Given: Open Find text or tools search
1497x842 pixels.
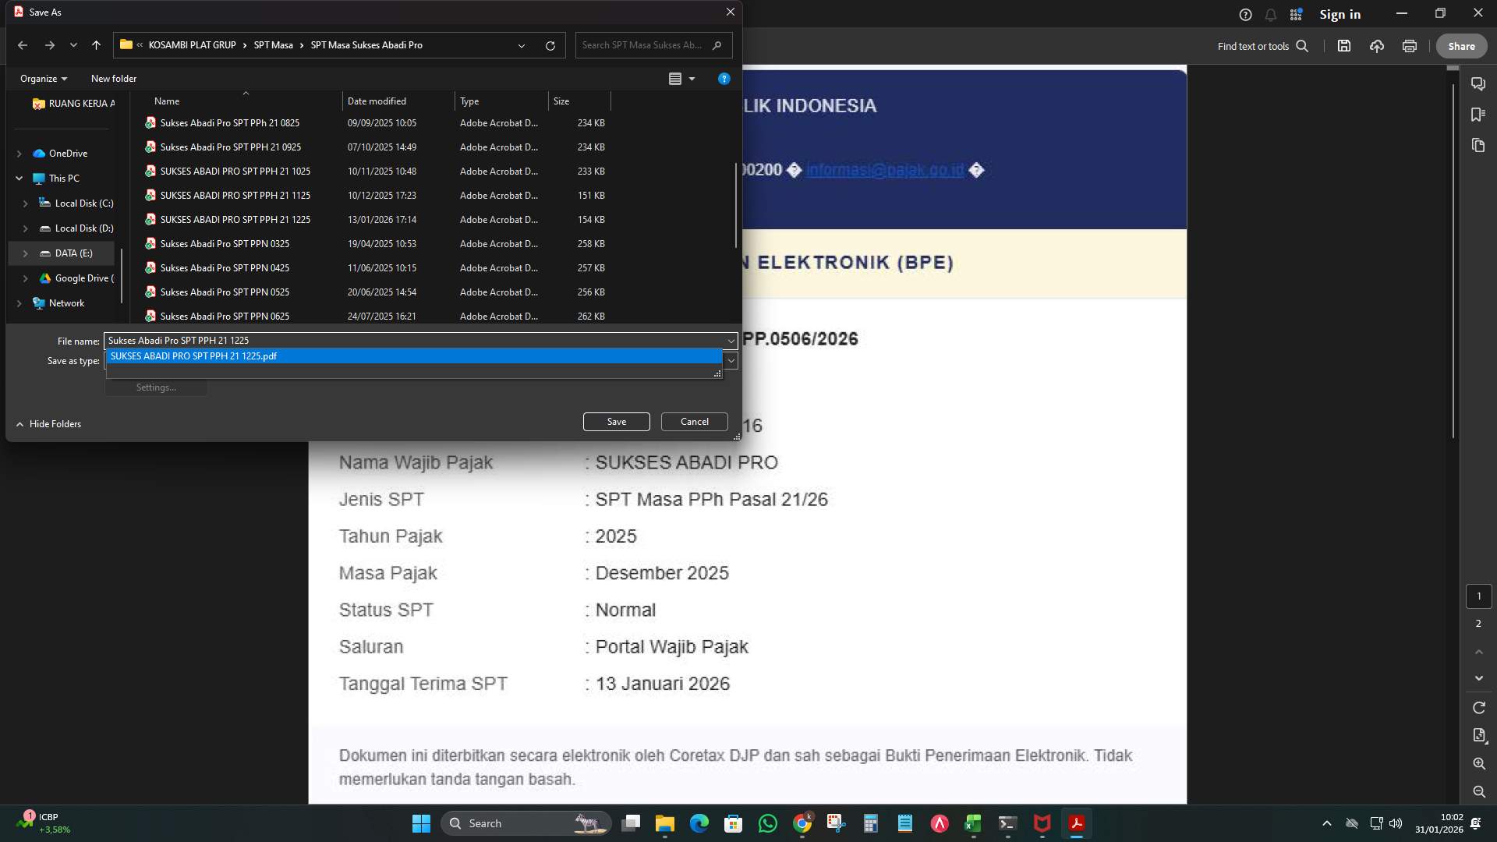Looking at the screenshot, I should coord(1302,46).
